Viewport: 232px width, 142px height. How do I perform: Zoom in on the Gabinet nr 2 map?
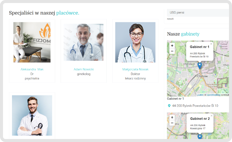tap(172, 117)
